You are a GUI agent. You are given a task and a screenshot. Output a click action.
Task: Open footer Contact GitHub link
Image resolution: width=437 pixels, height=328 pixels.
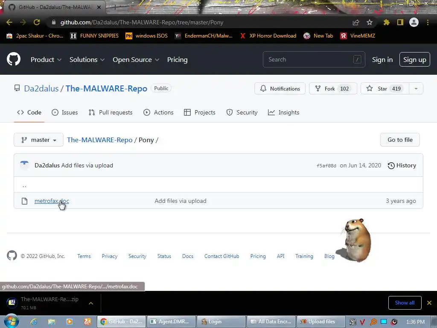click(x=221, y=256)
